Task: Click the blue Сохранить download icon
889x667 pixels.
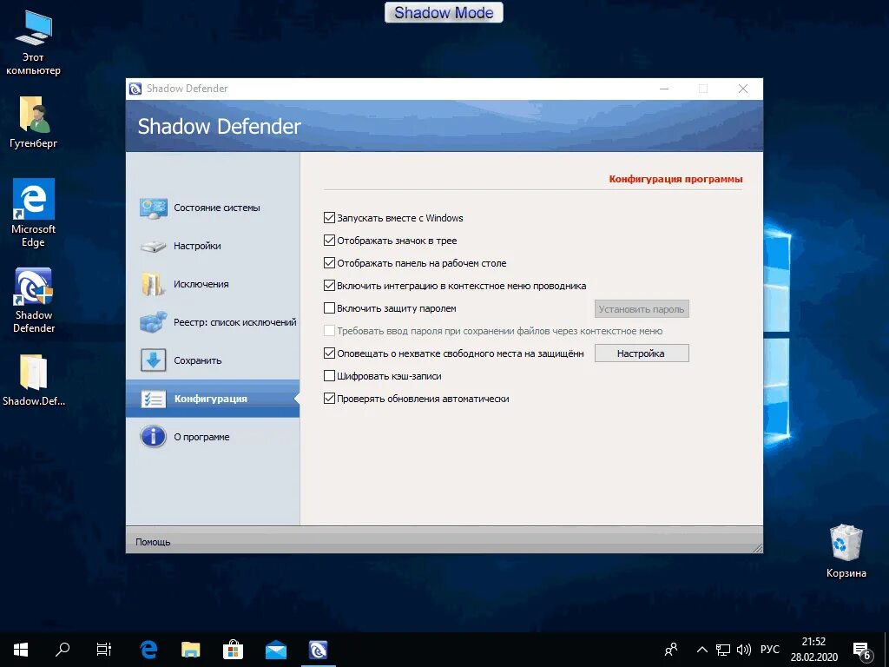Action: click(x=153, y=360)
